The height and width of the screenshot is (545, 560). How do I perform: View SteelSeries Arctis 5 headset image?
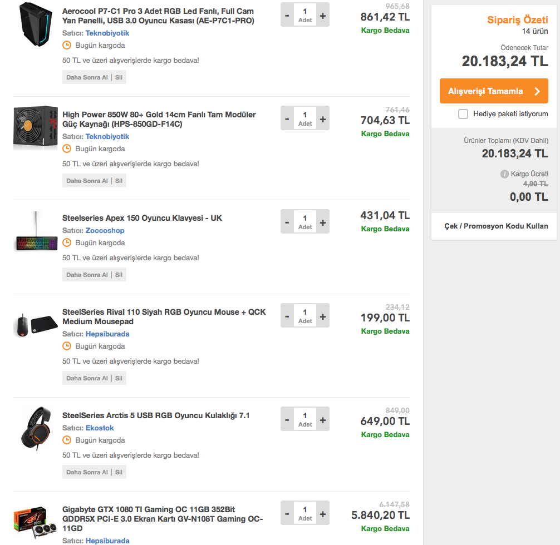36,429
